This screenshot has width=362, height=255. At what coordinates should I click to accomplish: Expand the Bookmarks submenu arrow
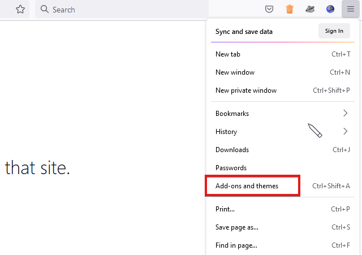click(345, 113)
